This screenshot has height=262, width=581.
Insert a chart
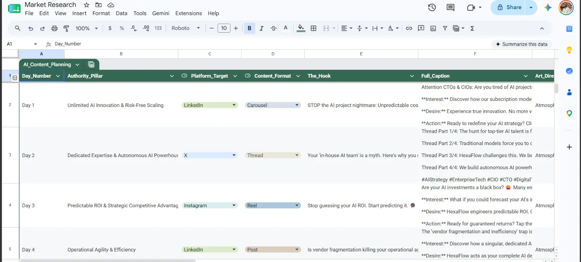click(433, 28)
